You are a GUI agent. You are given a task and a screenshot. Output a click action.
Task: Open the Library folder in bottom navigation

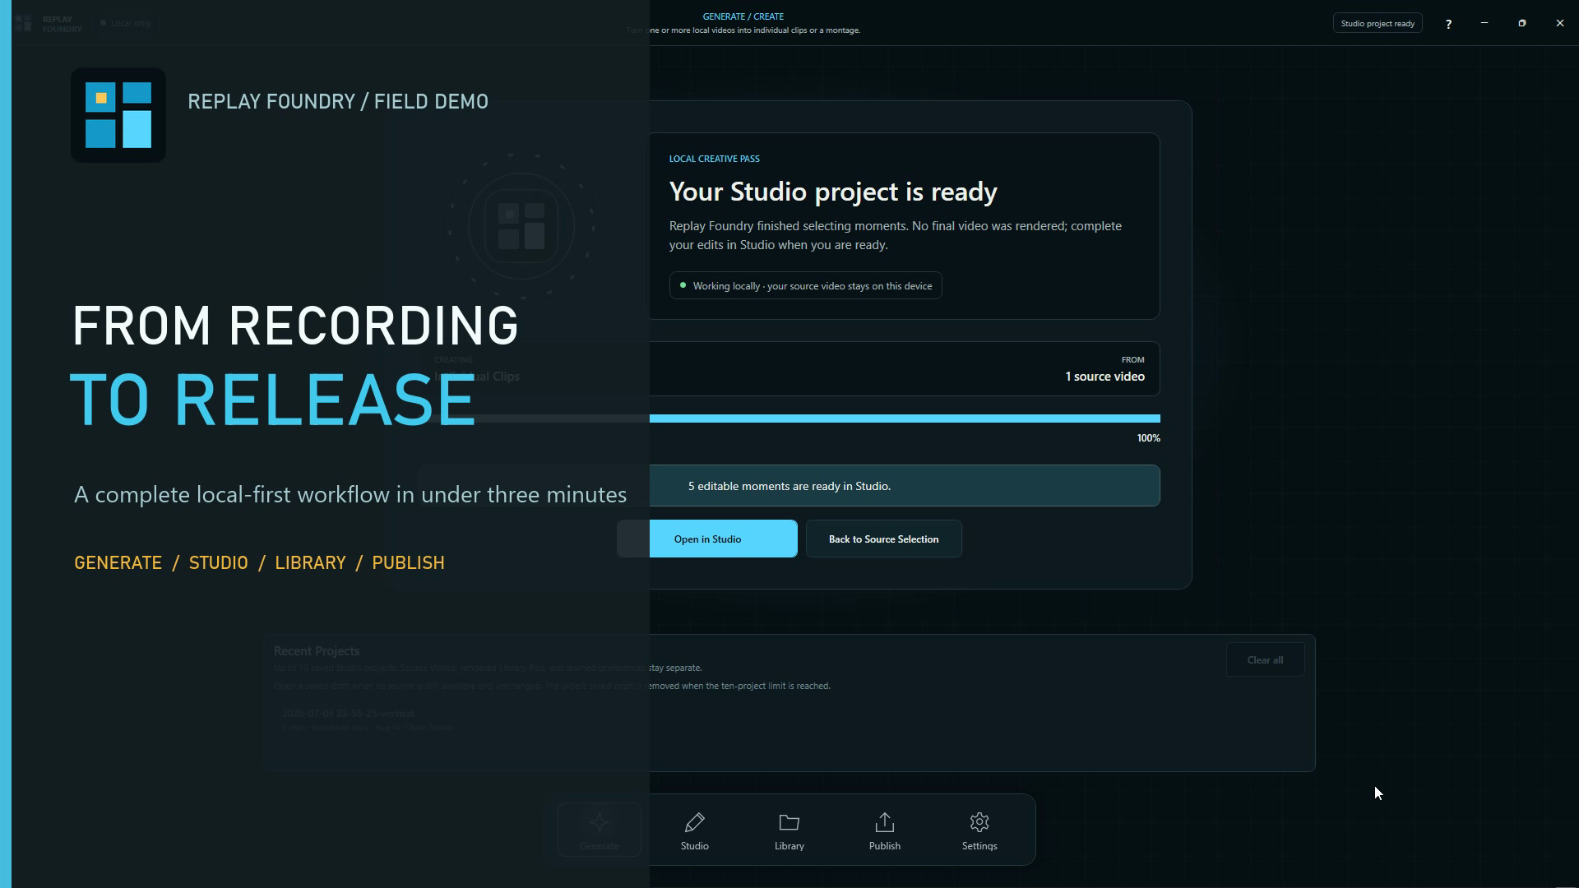coord(789,830)
